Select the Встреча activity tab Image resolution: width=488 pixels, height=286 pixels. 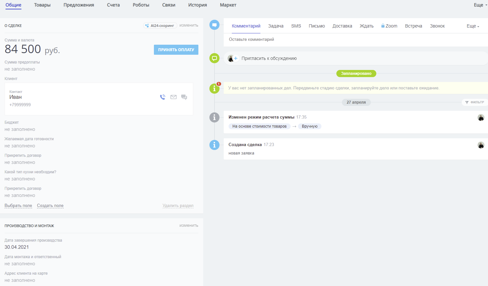coord(414,26)
